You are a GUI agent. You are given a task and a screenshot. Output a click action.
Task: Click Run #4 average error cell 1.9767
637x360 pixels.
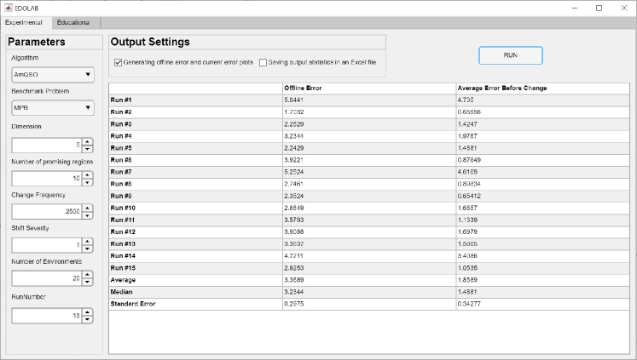click(x=542, y=136)
